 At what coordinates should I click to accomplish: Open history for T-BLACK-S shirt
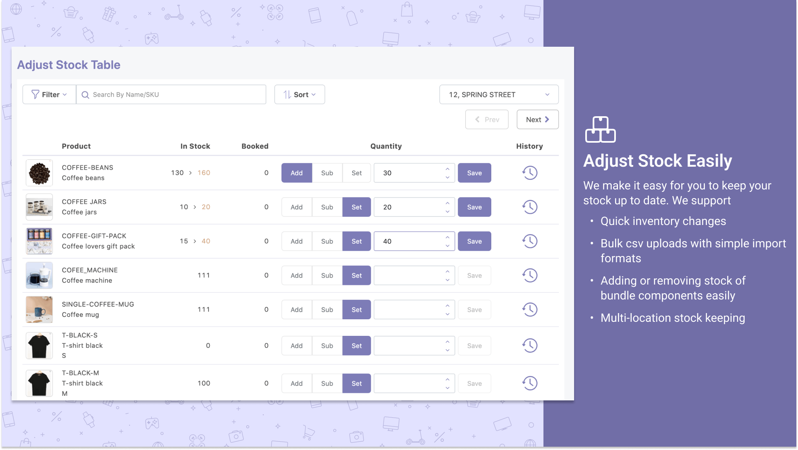[x=529, y=345]
